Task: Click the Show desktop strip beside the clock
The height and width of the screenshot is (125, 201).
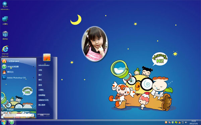Action: [200, 122]
